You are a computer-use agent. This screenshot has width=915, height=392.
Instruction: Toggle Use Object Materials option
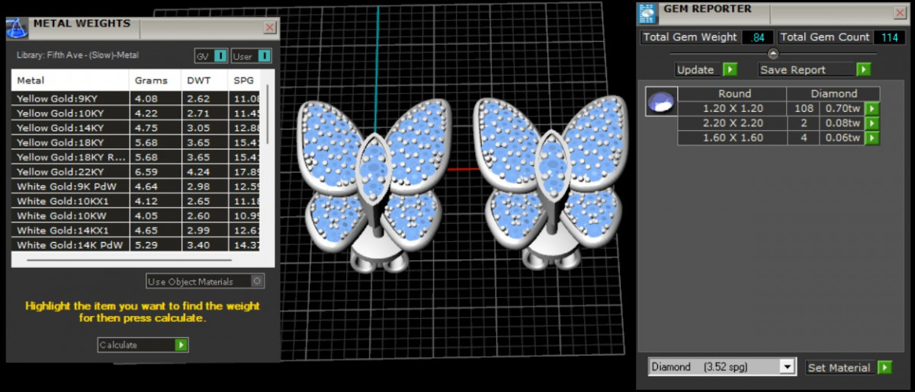tap(205, 282)
